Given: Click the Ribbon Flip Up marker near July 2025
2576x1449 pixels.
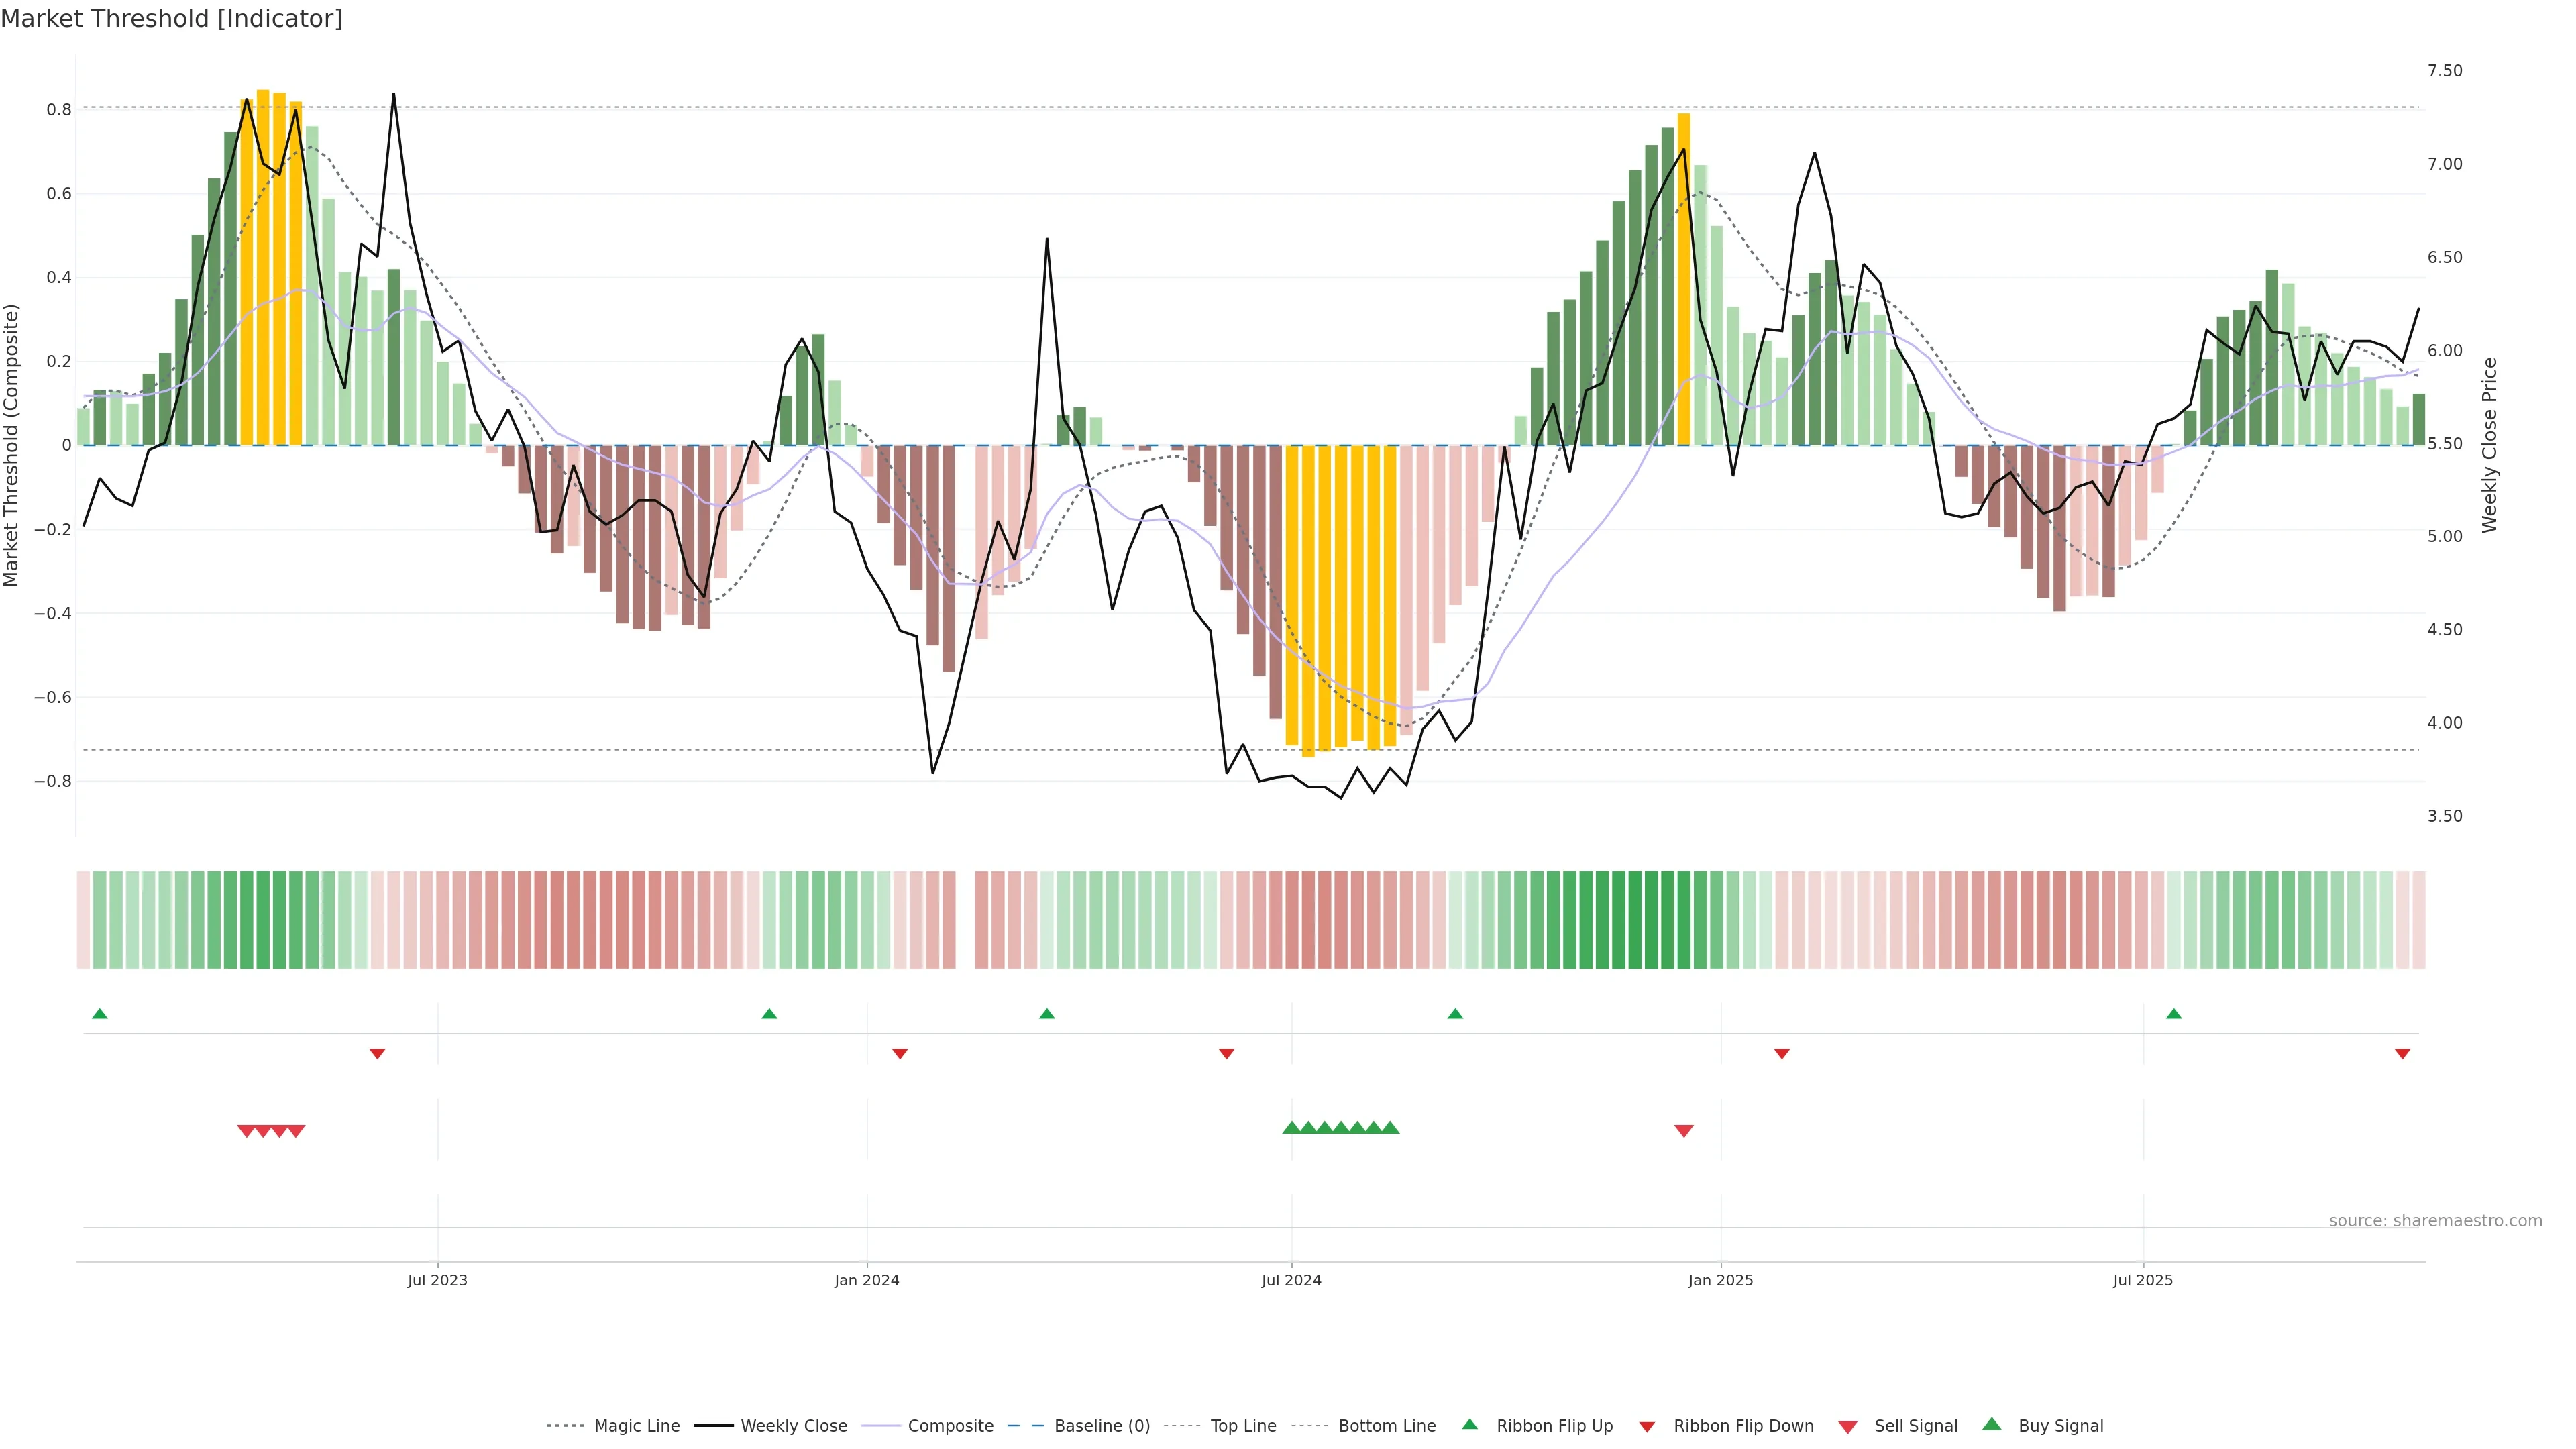Looking at the screenshot, I should pos(2173,1014).
